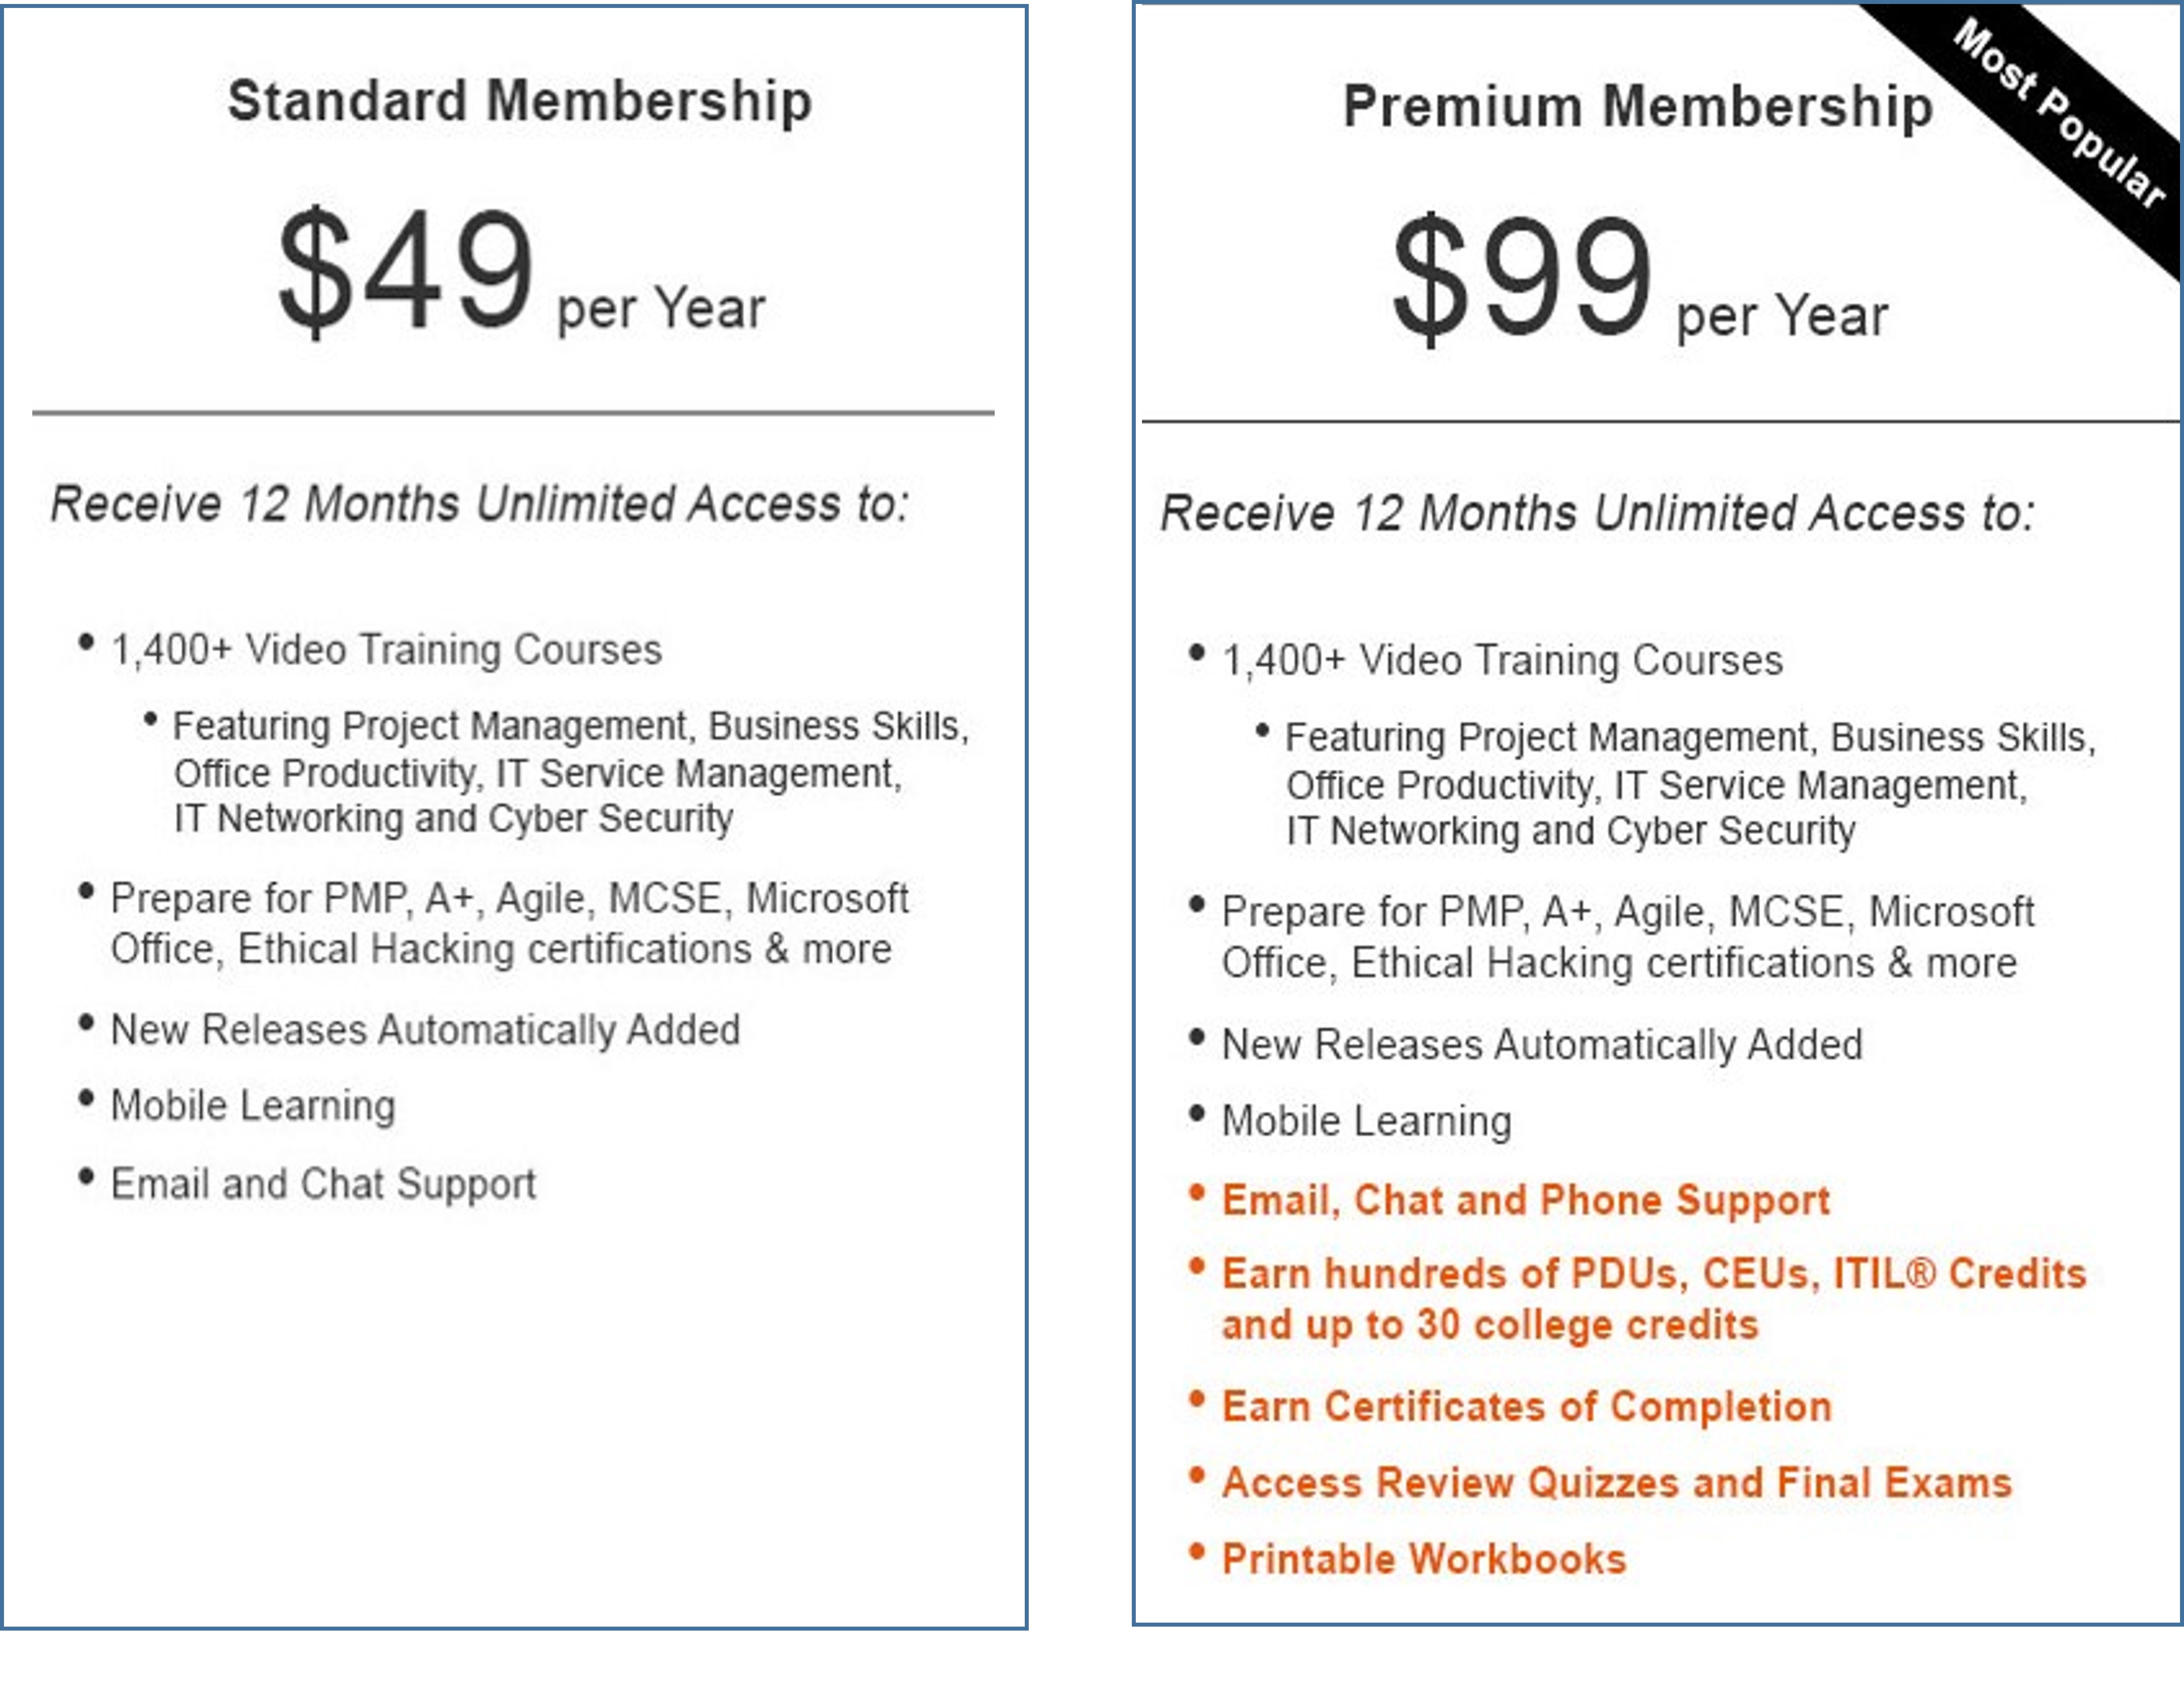Select the Premium Membership heading
Viewport: 2184px width, 1681px height.
coord(1638,107)
